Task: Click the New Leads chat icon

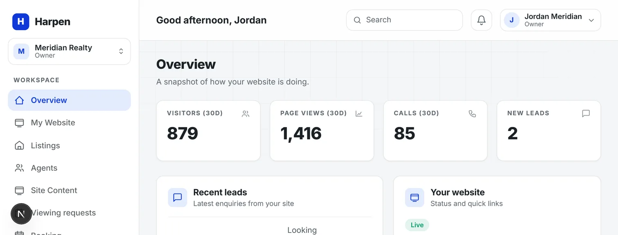Action: 586,114
